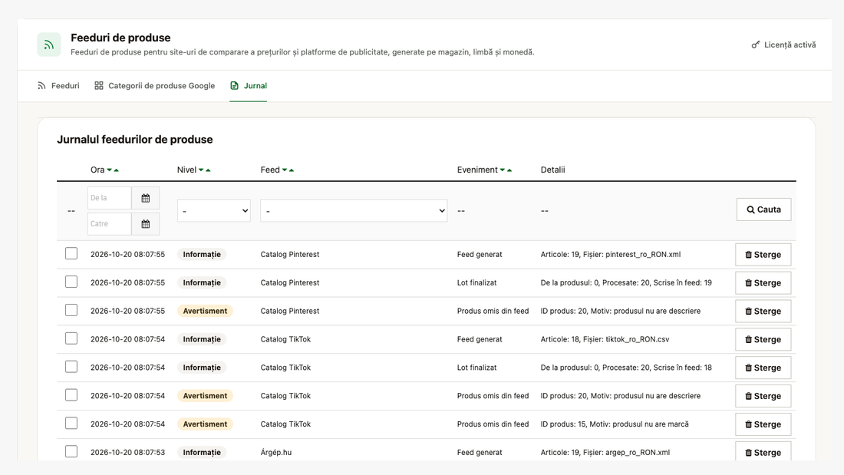
Task: Open the Feed filter dropdown
Action: click(354, 210)
